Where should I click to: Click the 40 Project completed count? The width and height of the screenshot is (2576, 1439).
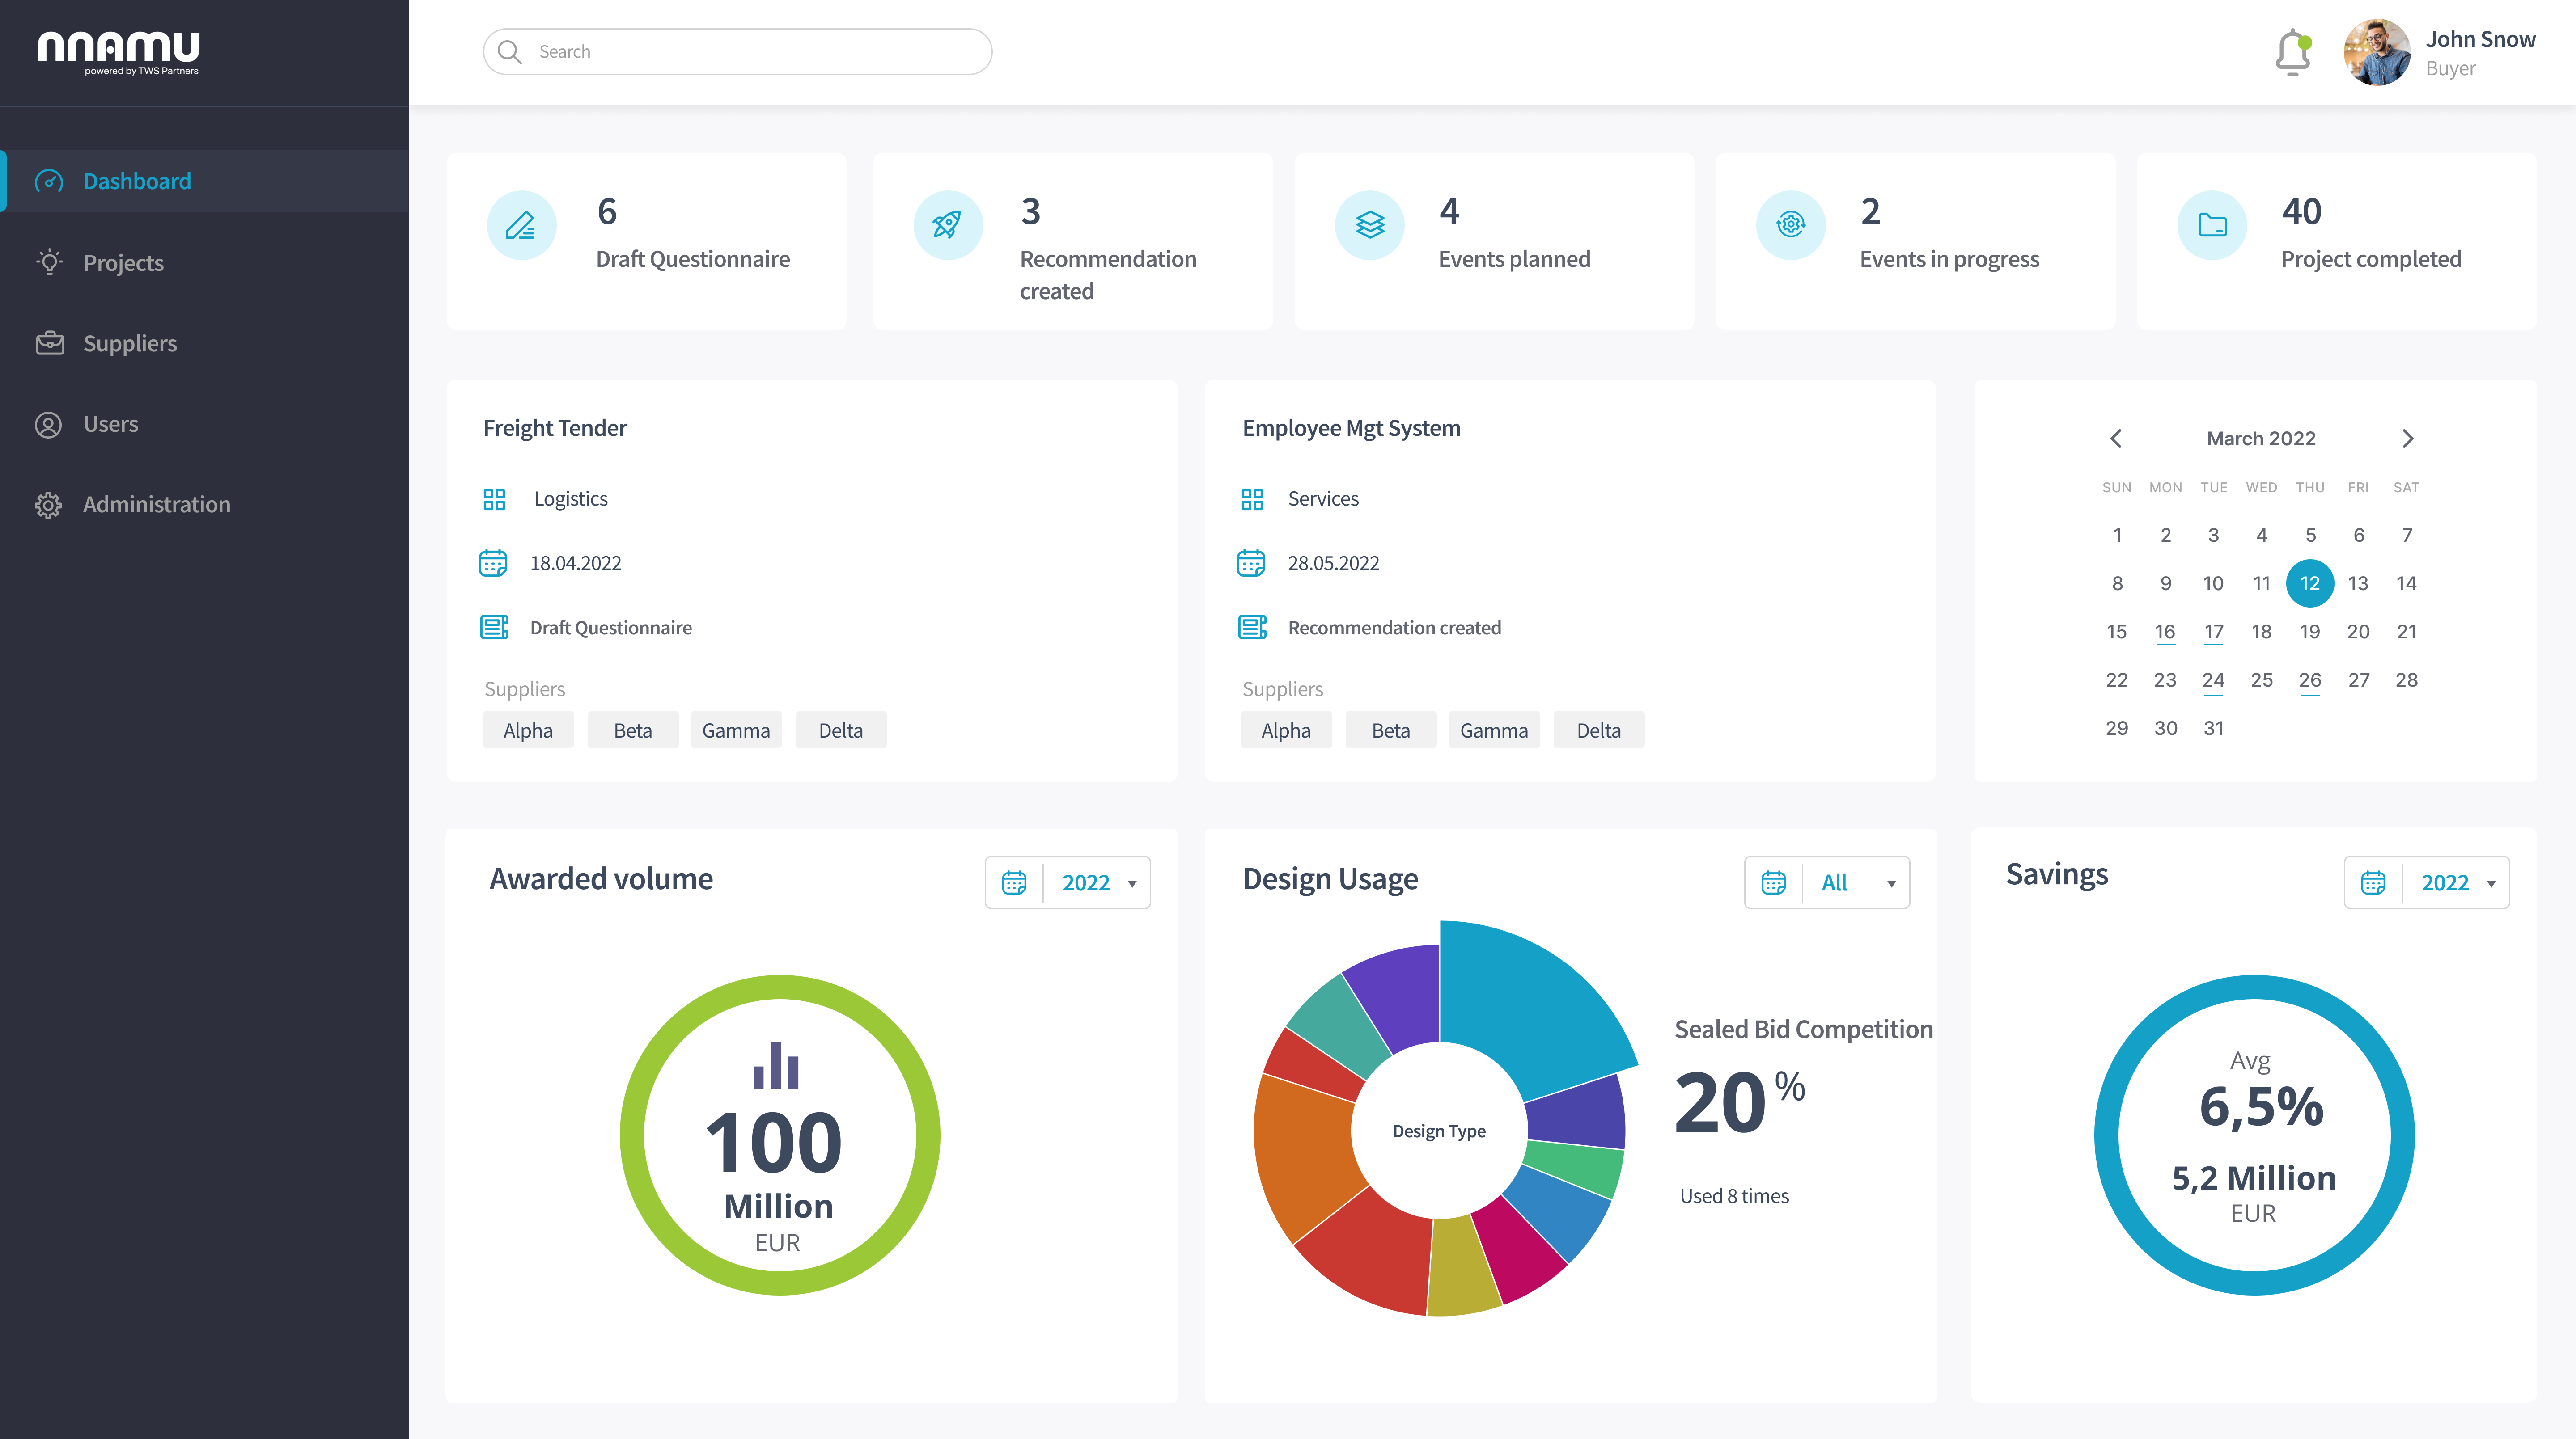[2301, 212]
